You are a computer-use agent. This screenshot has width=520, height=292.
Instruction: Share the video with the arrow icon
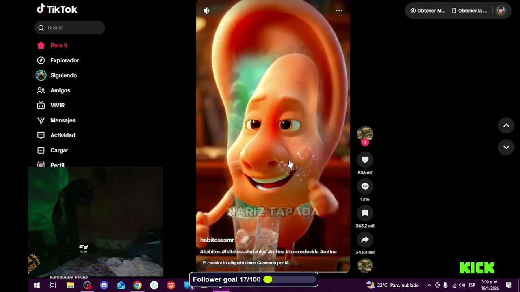[x=365, y=239]
